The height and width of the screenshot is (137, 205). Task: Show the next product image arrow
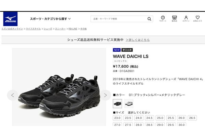(x=105, y=95)
